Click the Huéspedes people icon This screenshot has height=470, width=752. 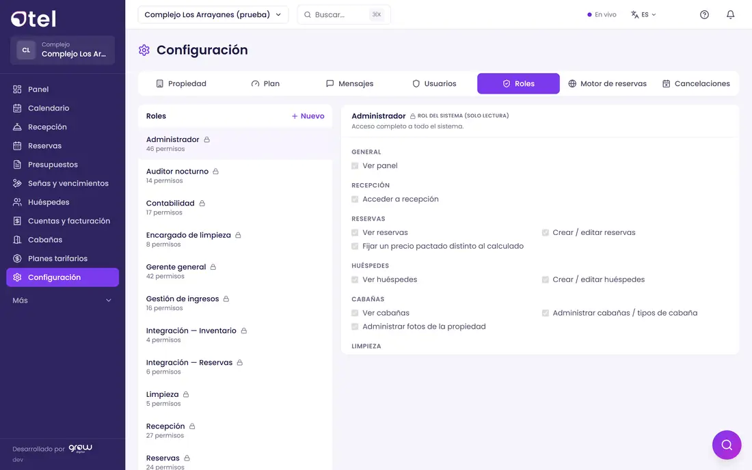pos(17,202)
